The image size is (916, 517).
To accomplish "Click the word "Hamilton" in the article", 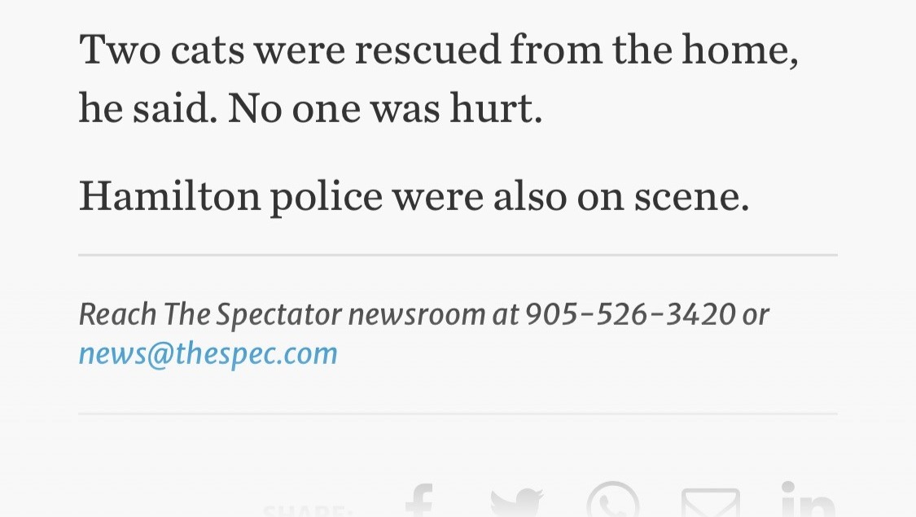I will tap(170, 195).
